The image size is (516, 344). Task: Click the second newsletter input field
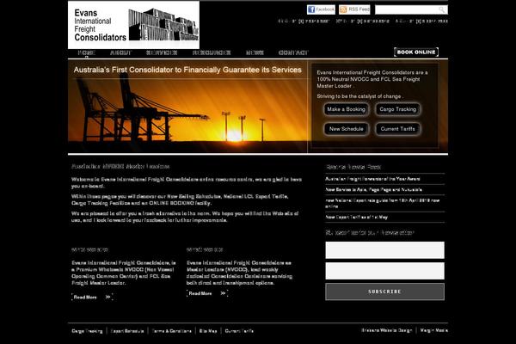tap(384, 271)
